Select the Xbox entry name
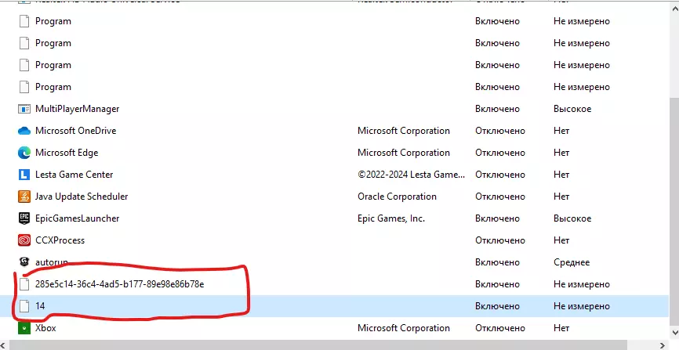 point(45,328)
